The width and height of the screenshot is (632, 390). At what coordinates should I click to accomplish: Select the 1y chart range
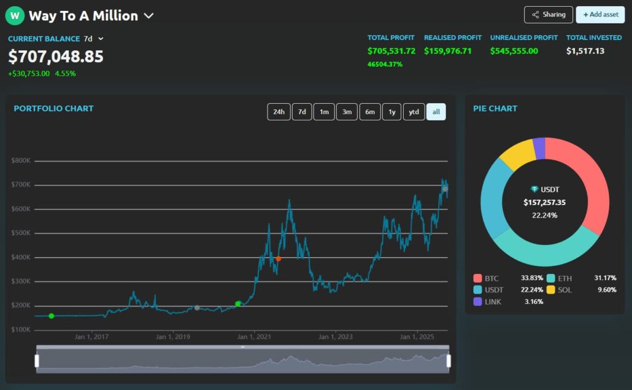(x=391, y=112)
